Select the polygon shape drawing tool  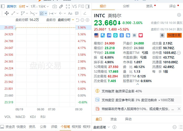(x=23, y=13)
